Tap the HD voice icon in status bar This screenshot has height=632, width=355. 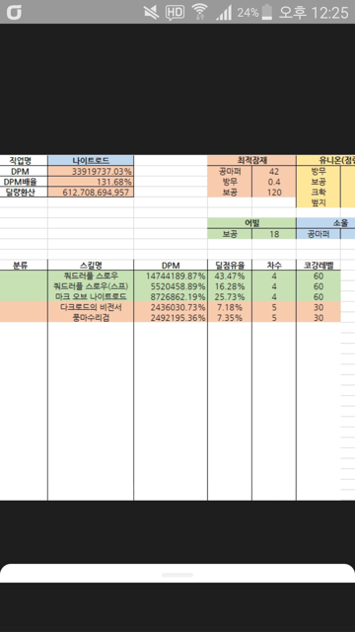[x=175, y=13]
